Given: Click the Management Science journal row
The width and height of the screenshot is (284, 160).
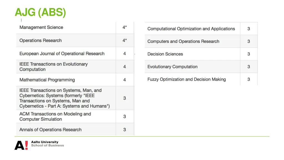Looking at the screenshot, I should click(41, 27).
